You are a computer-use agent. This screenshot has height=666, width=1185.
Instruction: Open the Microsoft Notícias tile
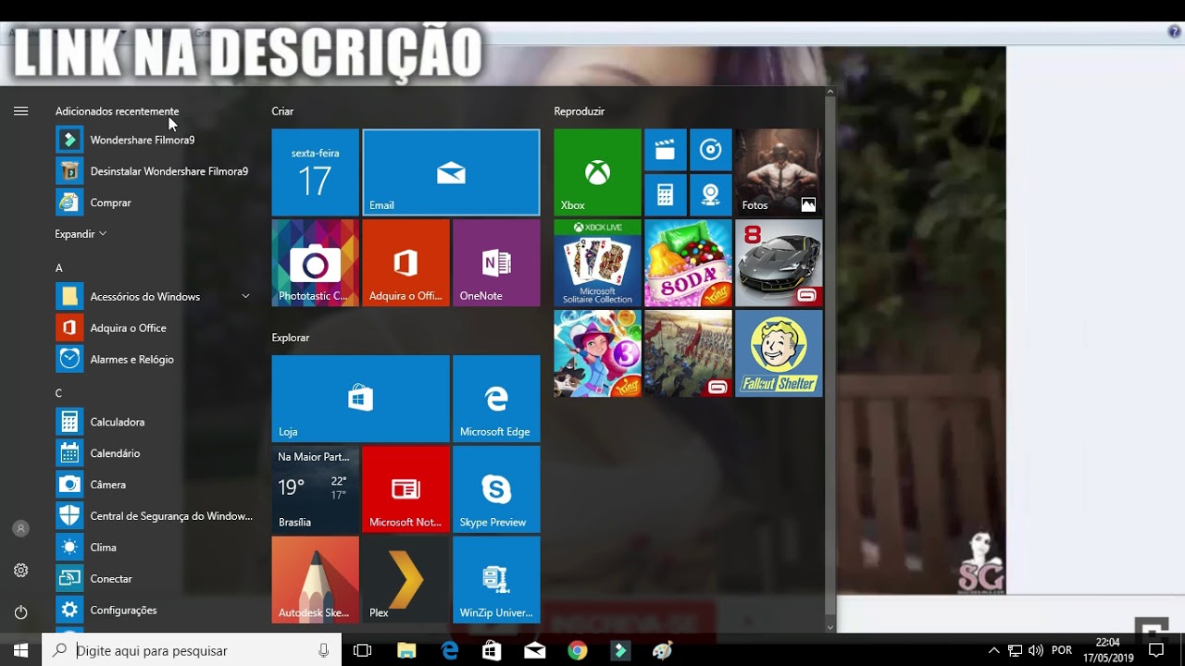(x=405, y=489)
